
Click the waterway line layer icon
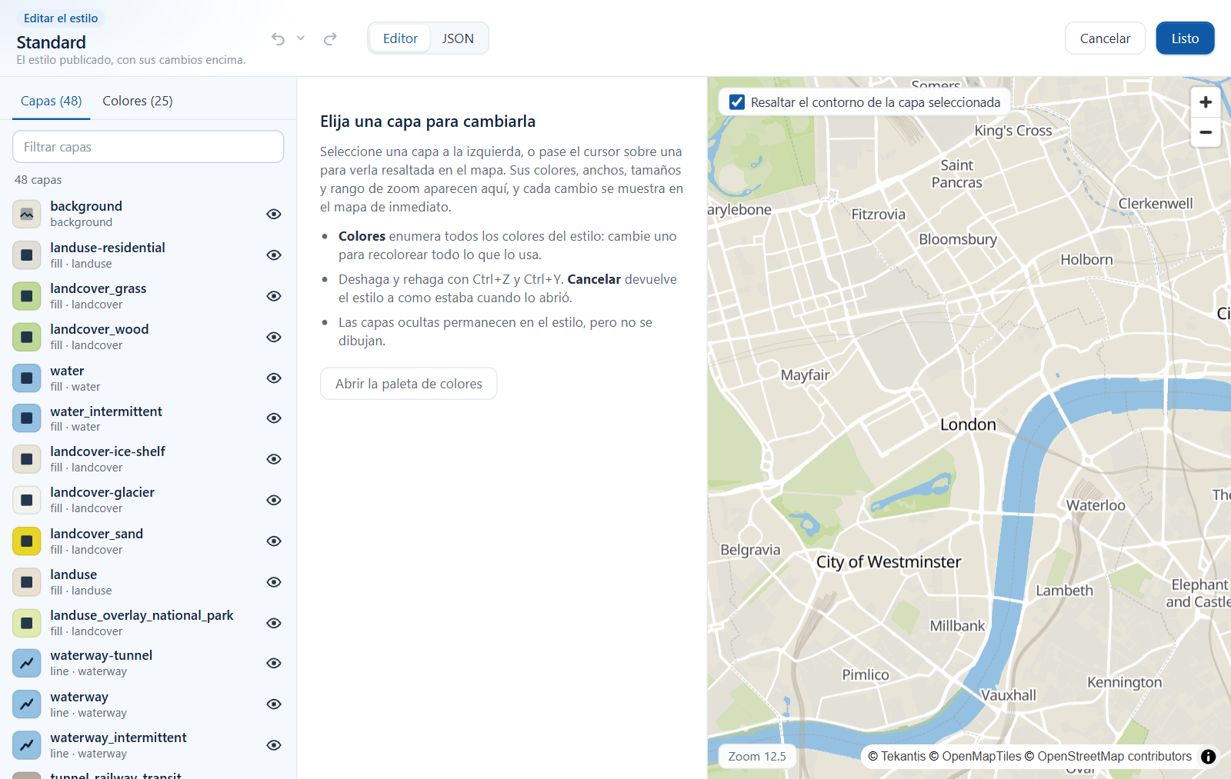pyautogui.click(x=27, y=704)
